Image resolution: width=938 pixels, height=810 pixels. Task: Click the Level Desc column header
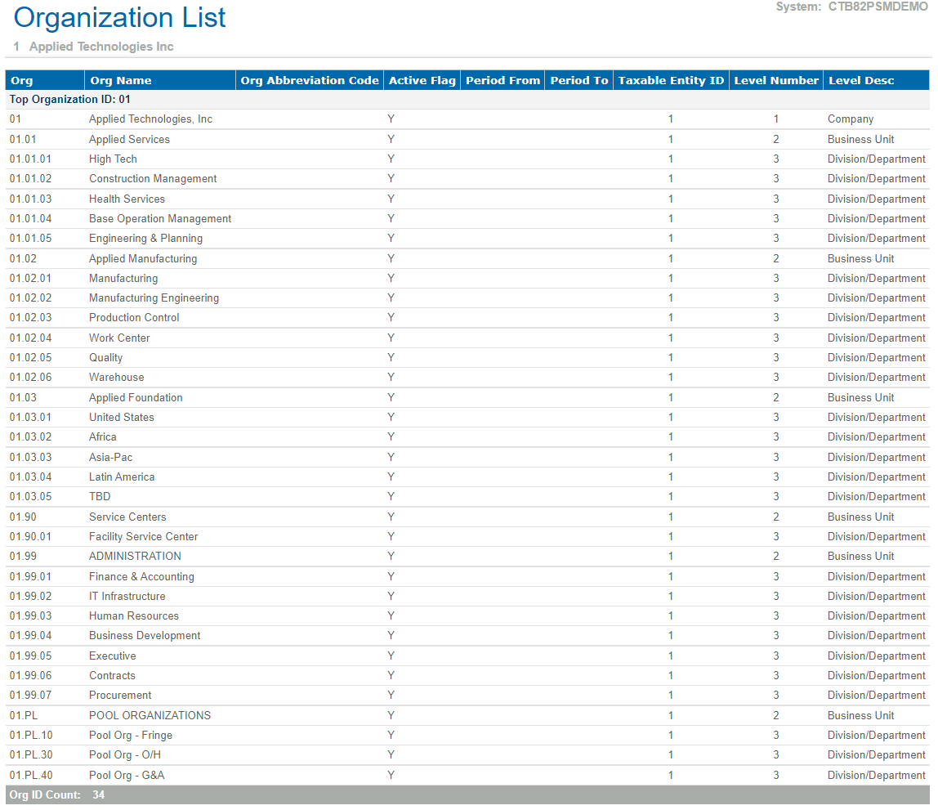(x=861, y=80)
